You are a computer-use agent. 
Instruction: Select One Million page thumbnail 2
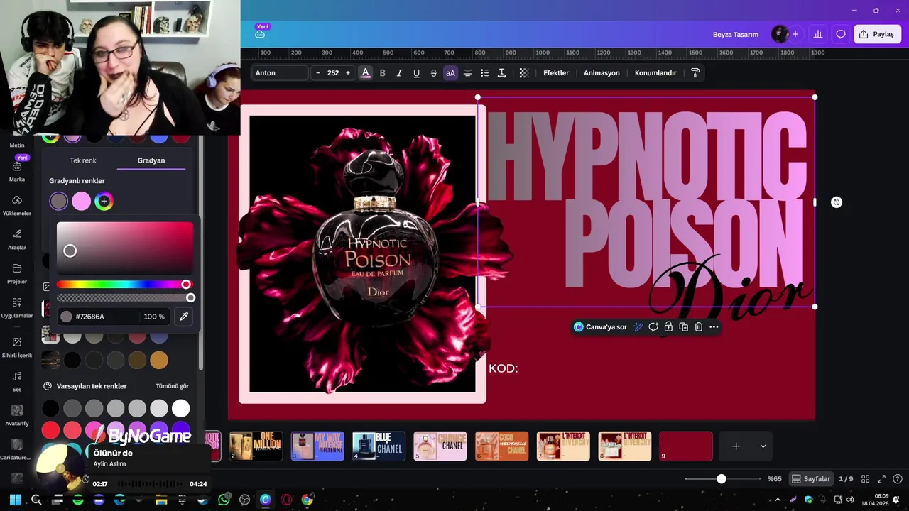[256, 446]
